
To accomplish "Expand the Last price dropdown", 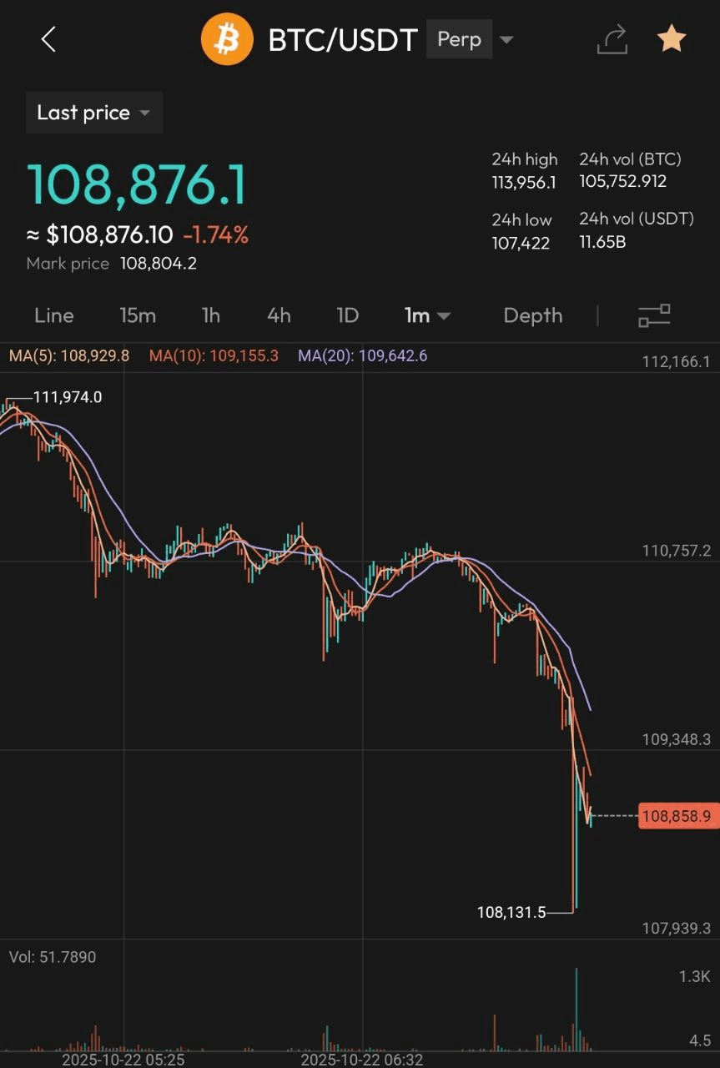I will tap(93, 113).
